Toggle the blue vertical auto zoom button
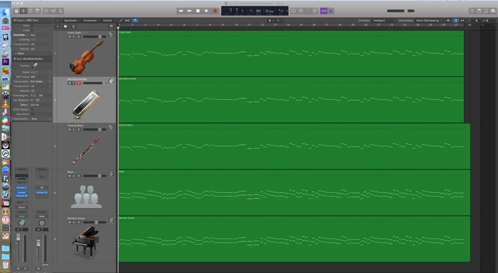 click(x=456, y=20)
